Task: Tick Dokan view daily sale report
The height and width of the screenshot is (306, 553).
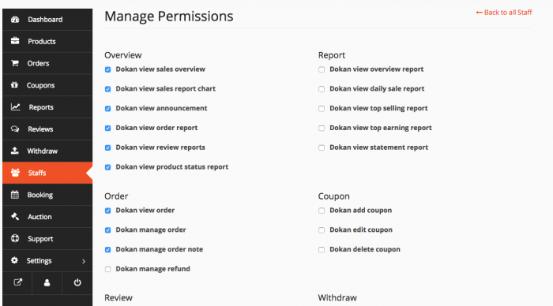Action: 322,89
